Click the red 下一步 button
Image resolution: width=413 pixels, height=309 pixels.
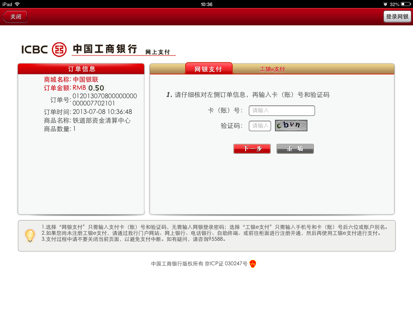pos(252,149)
